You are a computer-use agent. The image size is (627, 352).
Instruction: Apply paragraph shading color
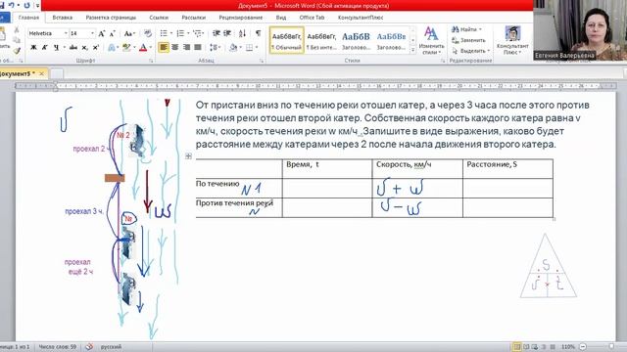pyautogui.click(x=233, y=48)
